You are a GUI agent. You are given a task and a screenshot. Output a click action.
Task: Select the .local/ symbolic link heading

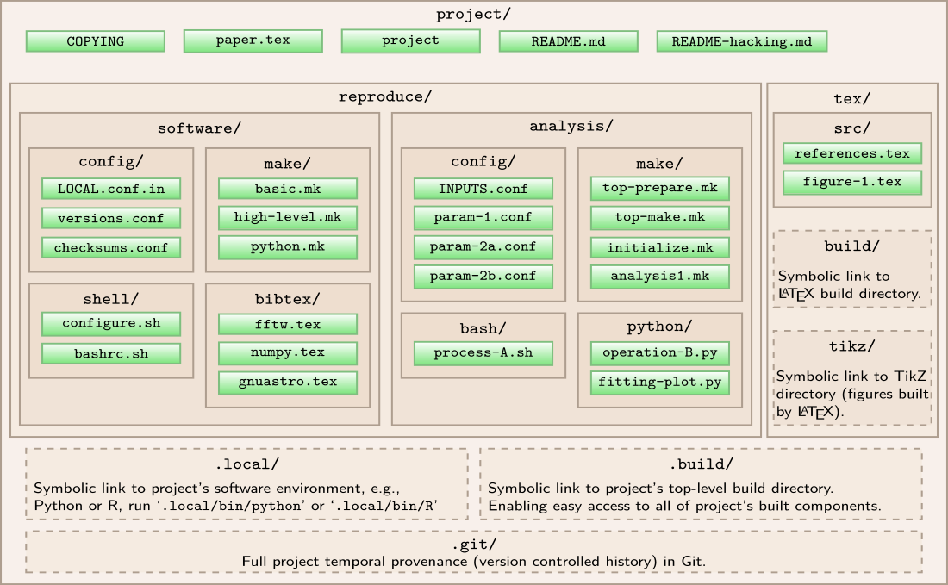(x=246, y=464)
